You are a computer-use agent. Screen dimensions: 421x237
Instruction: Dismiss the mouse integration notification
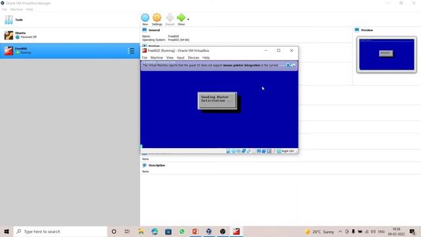pos(288,65)
